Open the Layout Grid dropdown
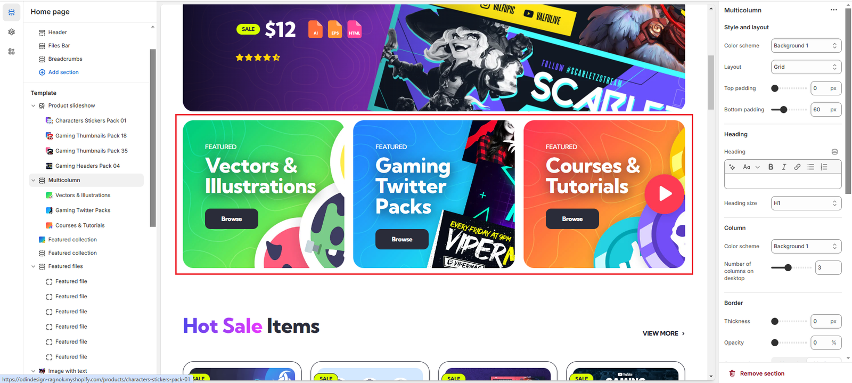Viewport: 852px width, 383px height. tap(806, 67)
